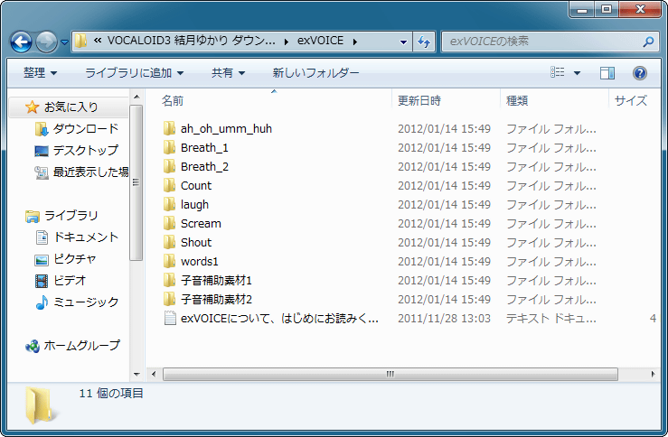Select the 子音補助素材2 folder icon
This screenshot has width=668, height=437.
170,299
